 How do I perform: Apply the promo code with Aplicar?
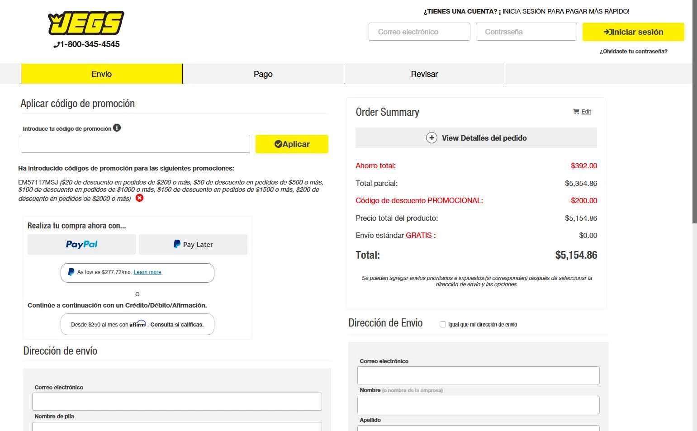292,144
